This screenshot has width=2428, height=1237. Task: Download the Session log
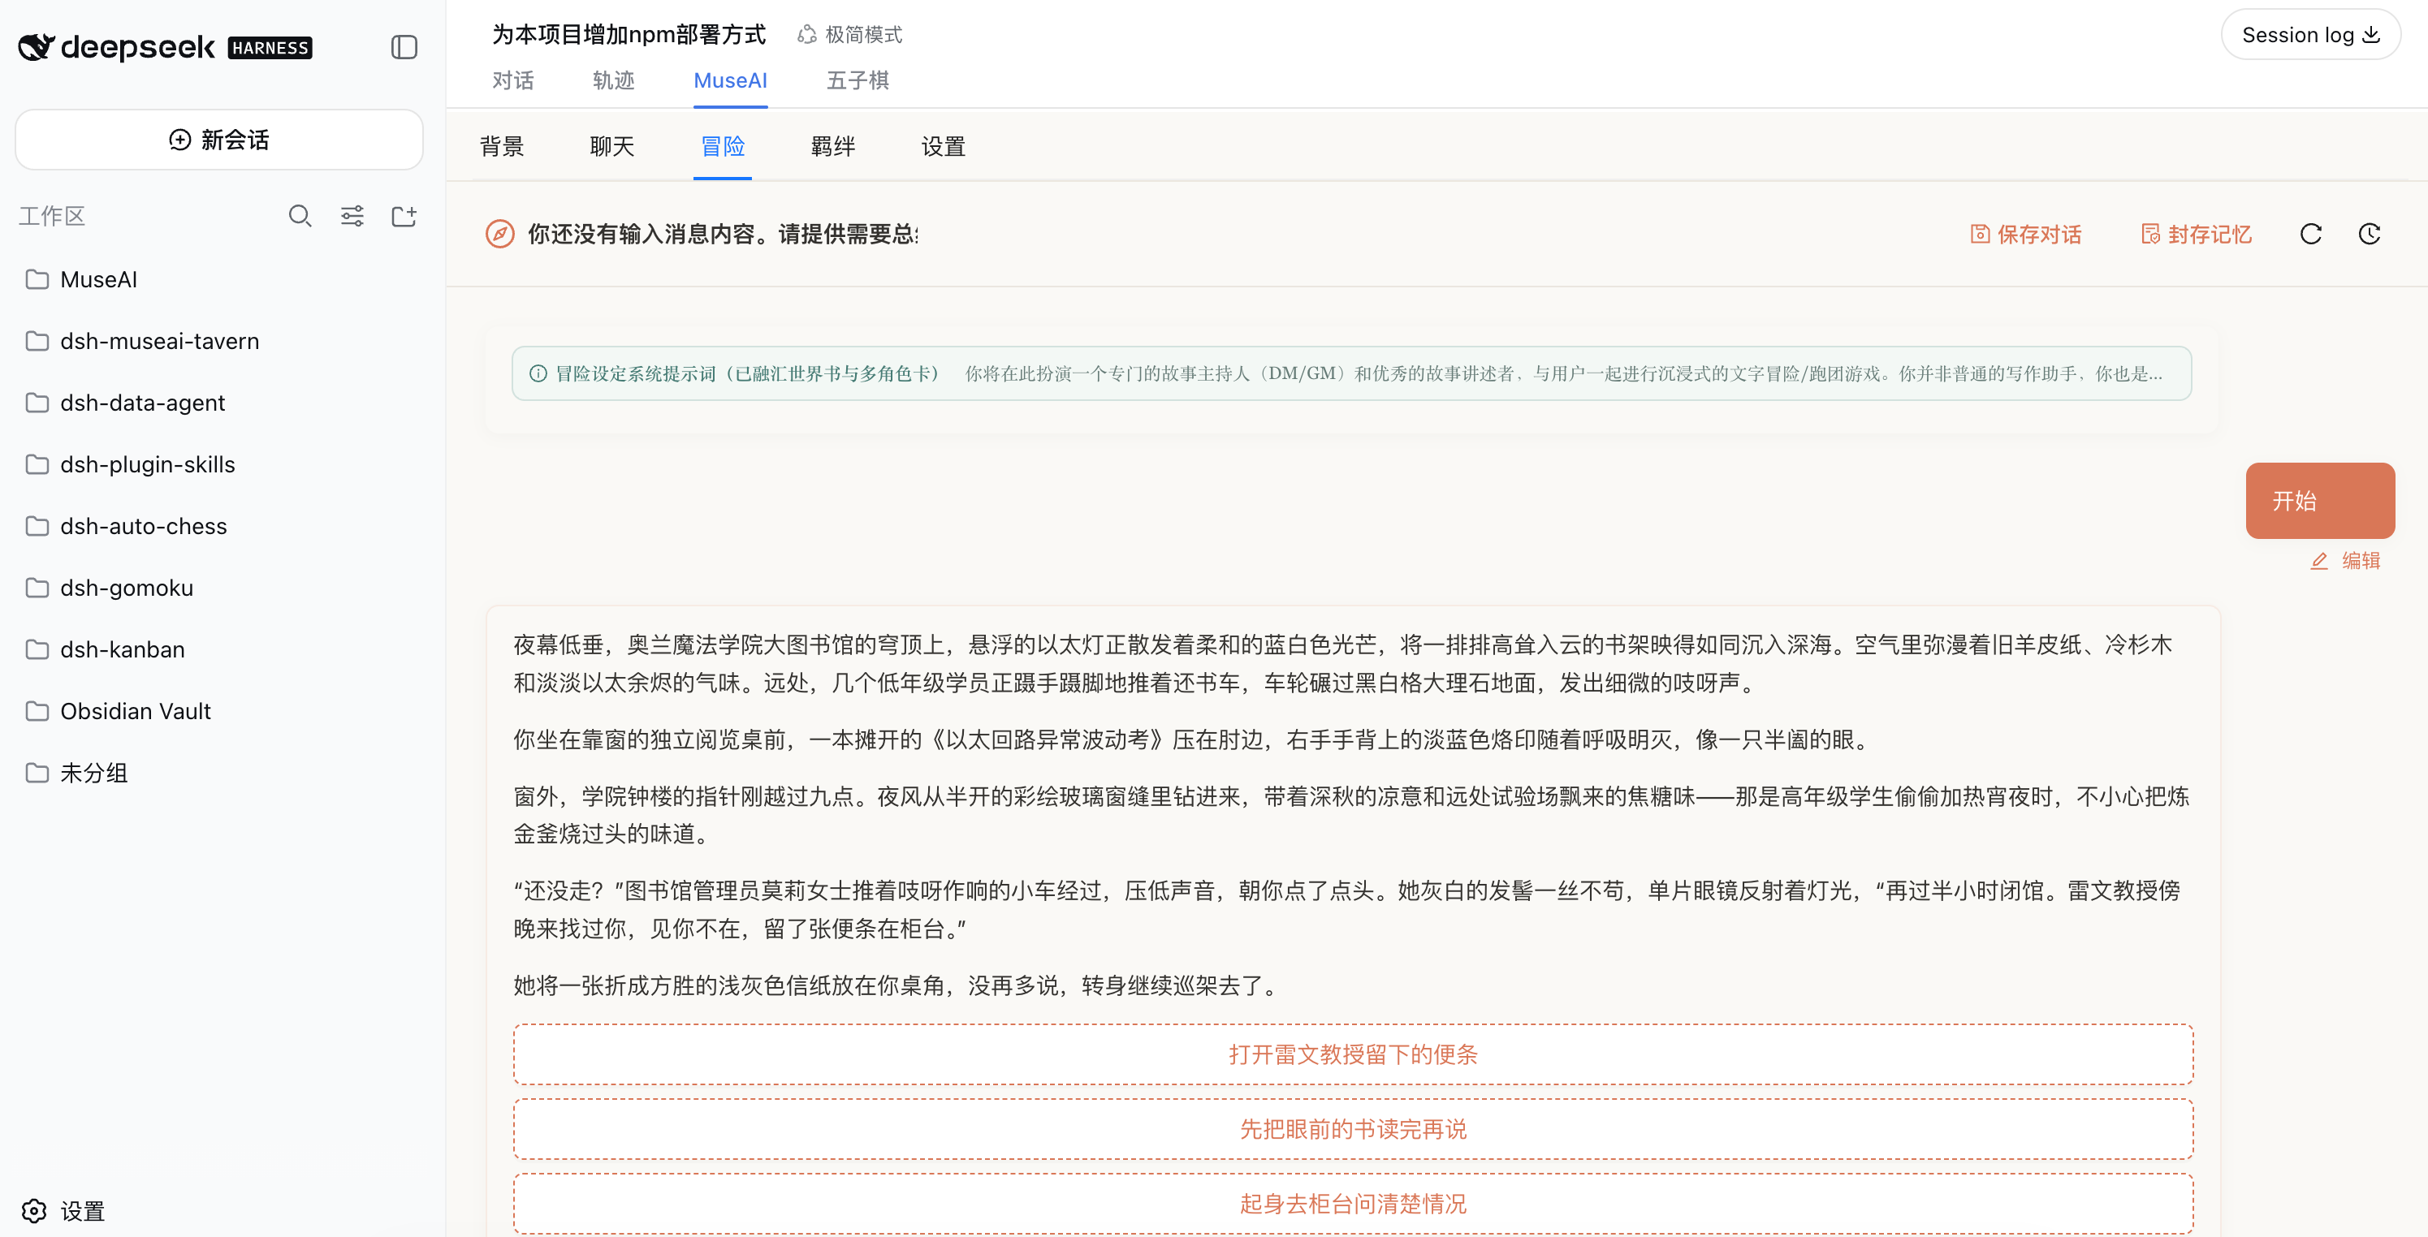[x=2310, y=35]
